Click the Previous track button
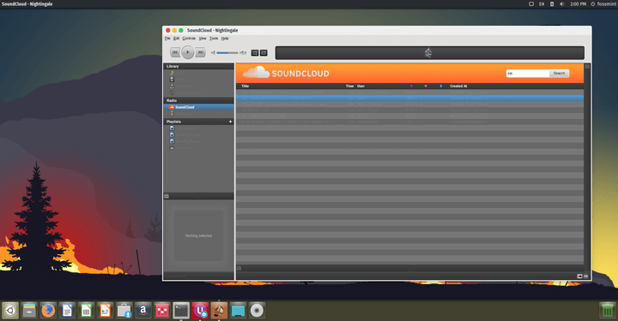 (175, 52)
